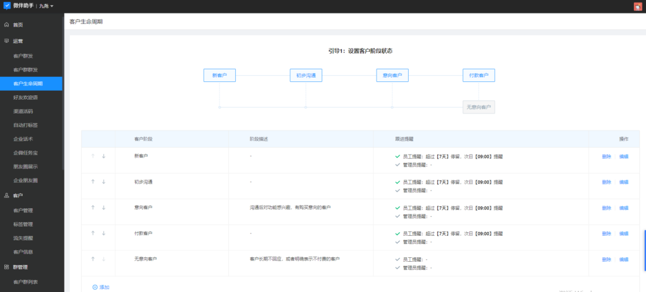646x292 pixels.
Task: Open the 九尧 account dropdown
Action: (46, 6)
